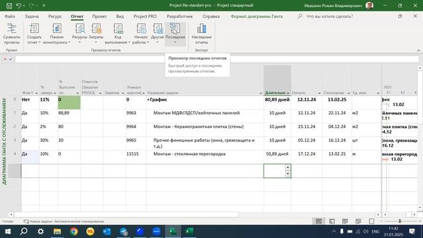Adjust the timescale zoom slider

[400, 221]
